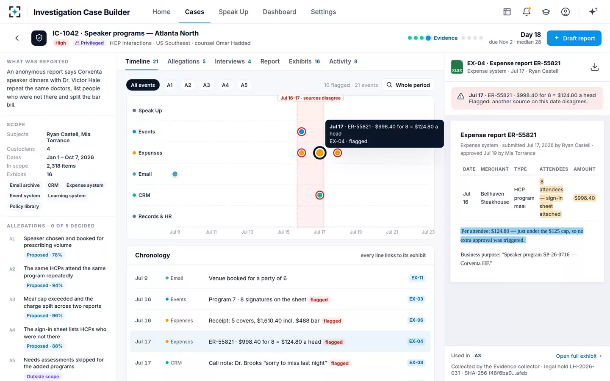Toggle the A5 allegation filter chip
The width and height of the screenshot is (610, 381).
pyautogui.click(x=244, y=85)
